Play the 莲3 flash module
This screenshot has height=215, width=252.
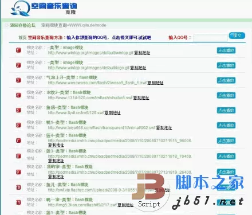tap(226, 157)
